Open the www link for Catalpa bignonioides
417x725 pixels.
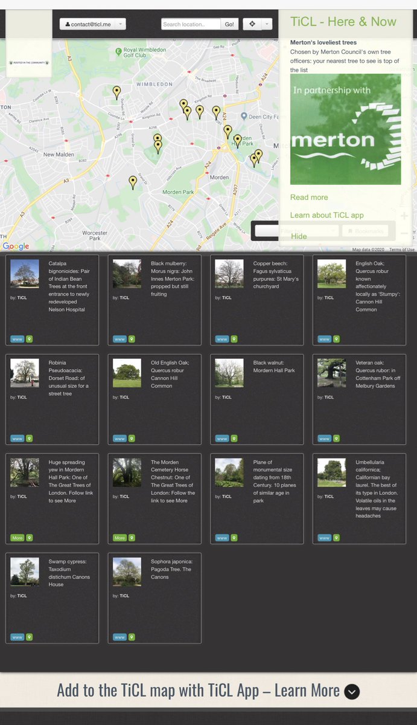click(18, 339)
